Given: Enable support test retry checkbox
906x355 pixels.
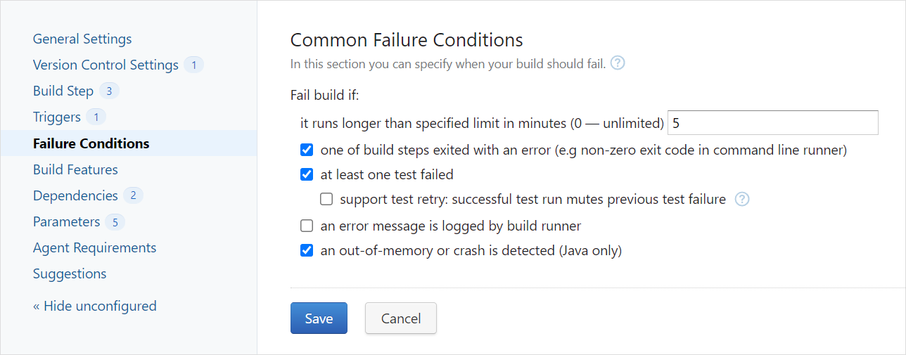Looking at the screenshot, I should click(326, 200).
